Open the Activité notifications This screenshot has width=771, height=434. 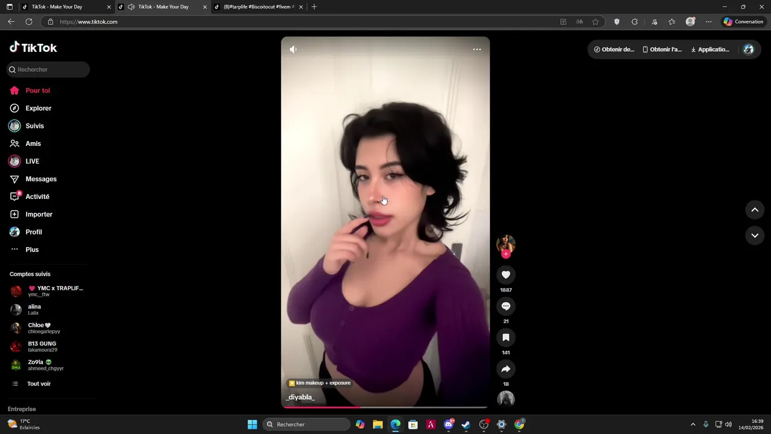click(37, 197)
